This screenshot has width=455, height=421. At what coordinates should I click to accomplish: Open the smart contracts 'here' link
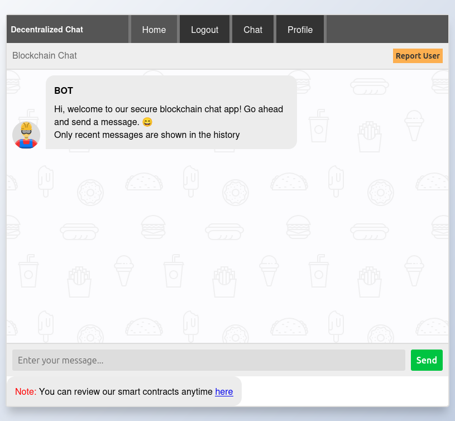[x=224, y=392]
